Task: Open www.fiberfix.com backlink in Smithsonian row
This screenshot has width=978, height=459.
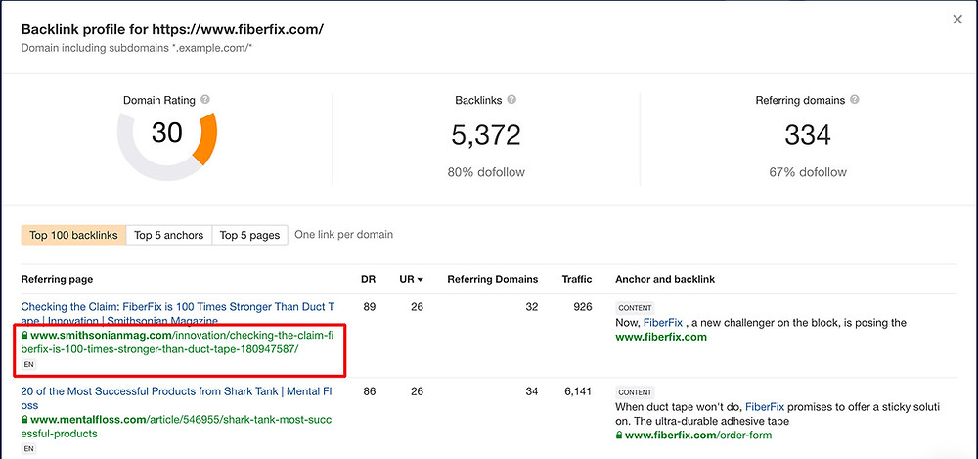Action: (x=661, y=337)
